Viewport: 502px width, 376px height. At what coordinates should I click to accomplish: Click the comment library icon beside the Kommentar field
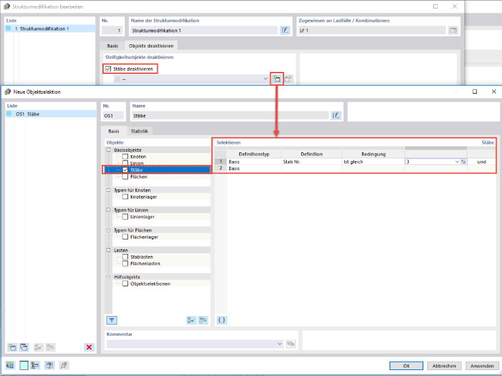point(291,344)
